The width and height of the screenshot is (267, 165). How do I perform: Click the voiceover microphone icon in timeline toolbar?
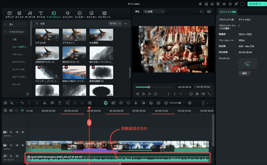tap(136, 103)
